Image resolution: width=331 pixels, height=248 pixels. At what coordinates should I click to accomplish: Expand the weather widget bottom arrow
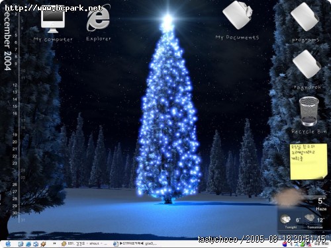coord(324,232)
